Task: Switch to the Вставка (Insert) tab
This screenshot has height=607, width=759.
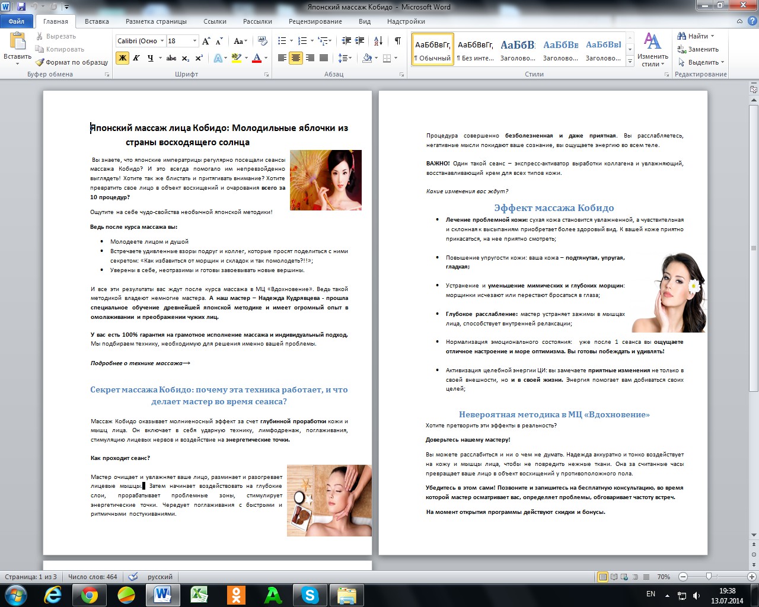Action: point(97,21)
